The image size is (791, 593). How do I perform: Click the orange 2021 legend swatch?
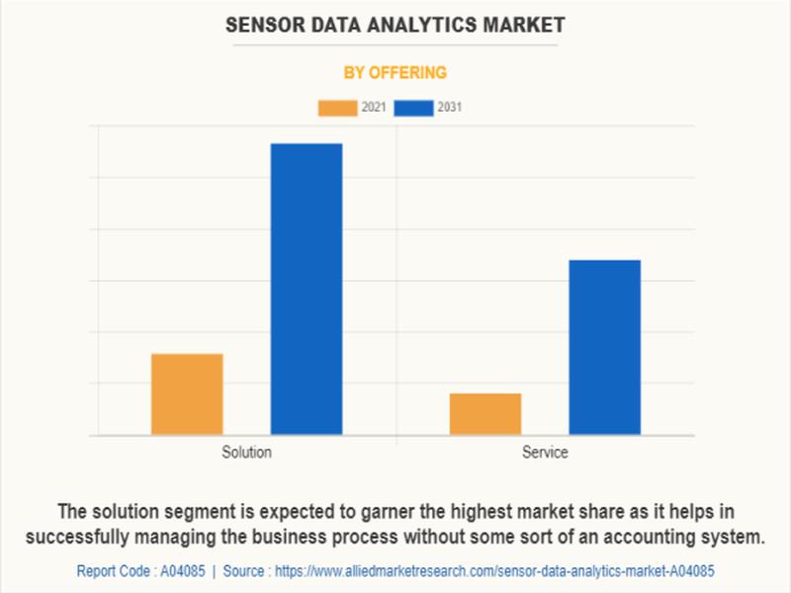(x=337, y=108)
